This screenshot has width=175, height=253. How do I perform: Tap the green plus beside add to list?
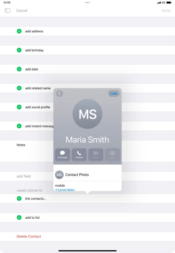(19, 217)
